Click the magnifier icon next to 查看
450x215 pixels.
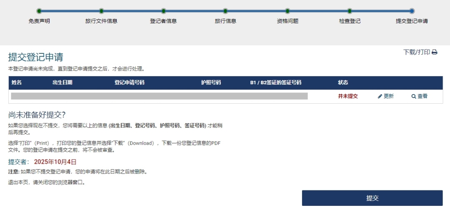coord(414,96)
